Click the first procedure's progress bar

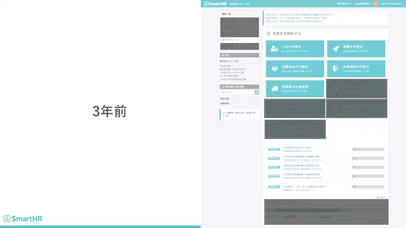click(368, 149)
